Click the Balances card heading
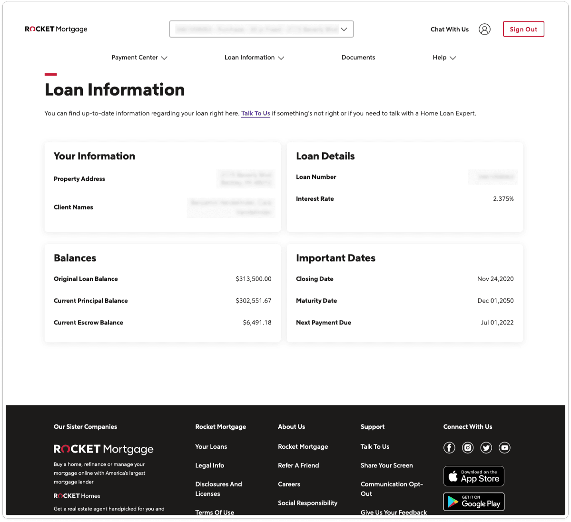 (75, 258)
